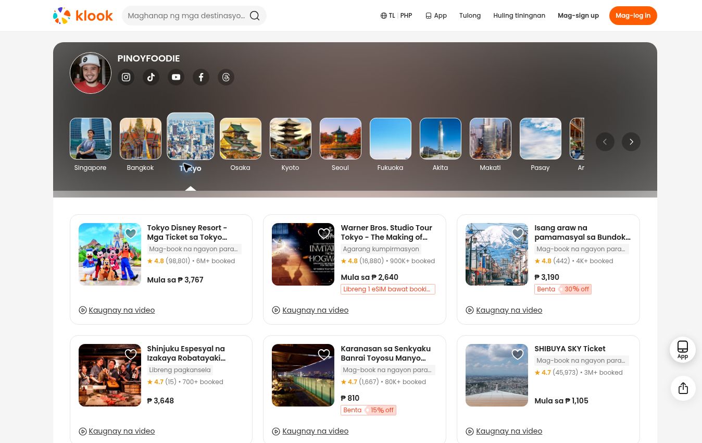Select the Tokyo destination tab

tap(191, 143)
